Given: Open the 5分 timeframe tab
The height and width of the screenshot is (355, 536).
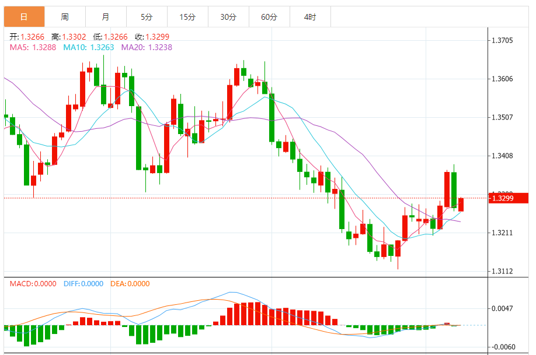Looking at the screenshot, I should coord(147,17).
